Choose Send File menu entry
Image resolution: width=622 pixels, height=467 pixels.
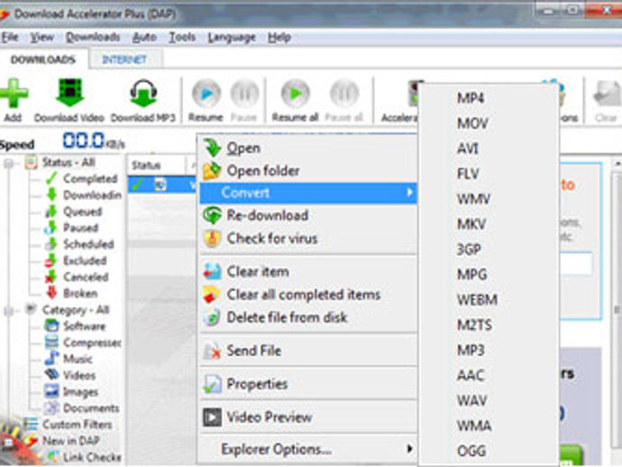point(308,351)
